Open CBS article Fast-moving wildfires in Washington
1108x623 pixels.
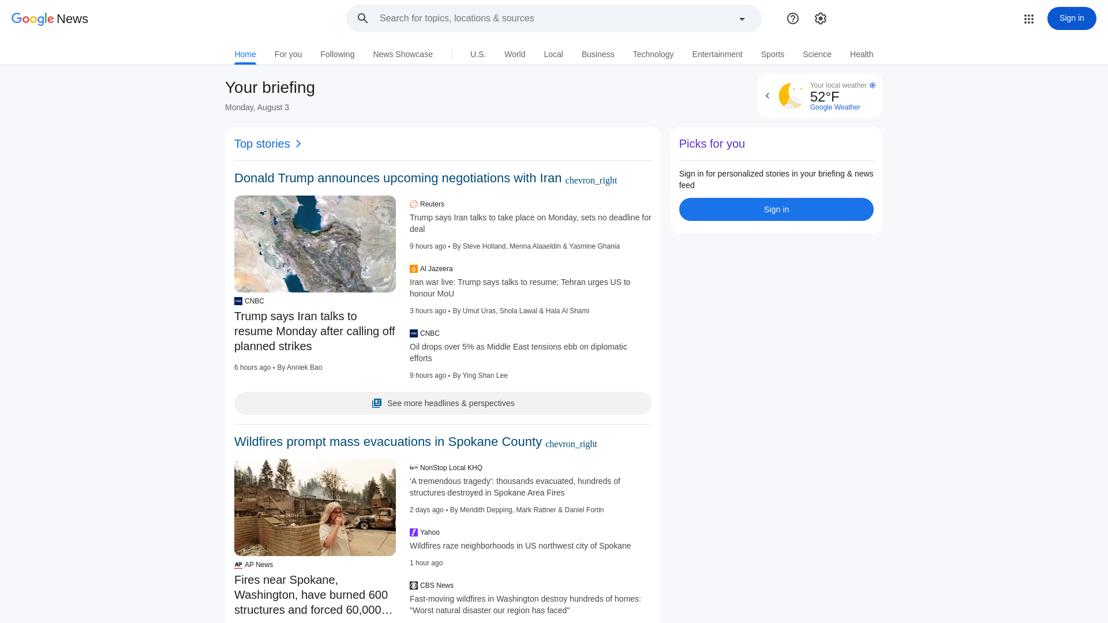(525, 605)
